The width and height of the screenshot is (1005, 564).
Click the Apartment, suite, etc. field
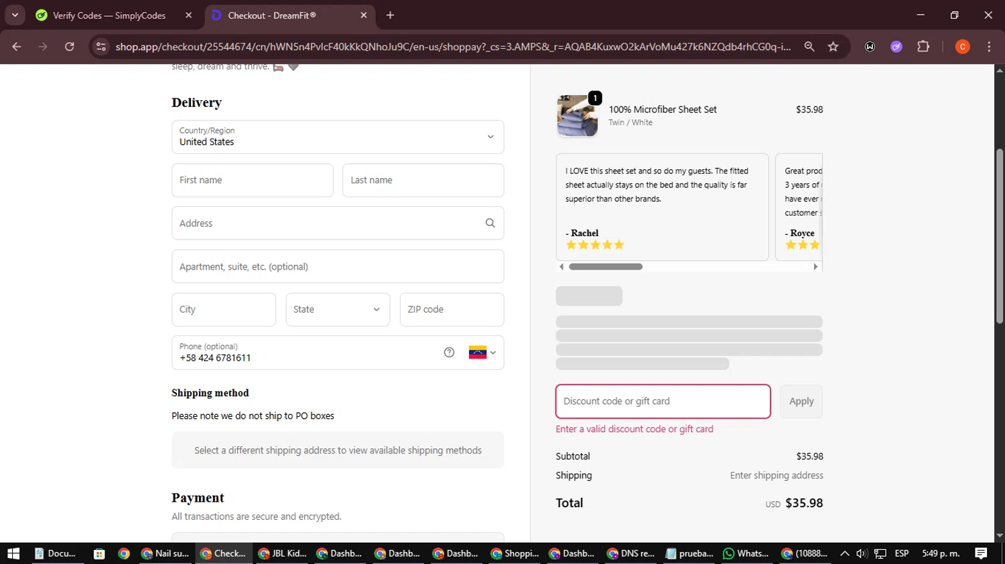[338, 266]
